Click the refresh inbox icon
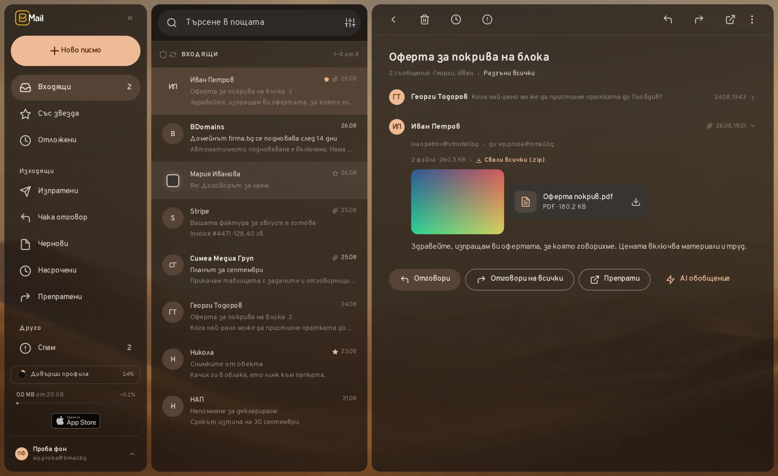Image resolution: width=778 pixels, height=476 pixels. tap(173, 54)
